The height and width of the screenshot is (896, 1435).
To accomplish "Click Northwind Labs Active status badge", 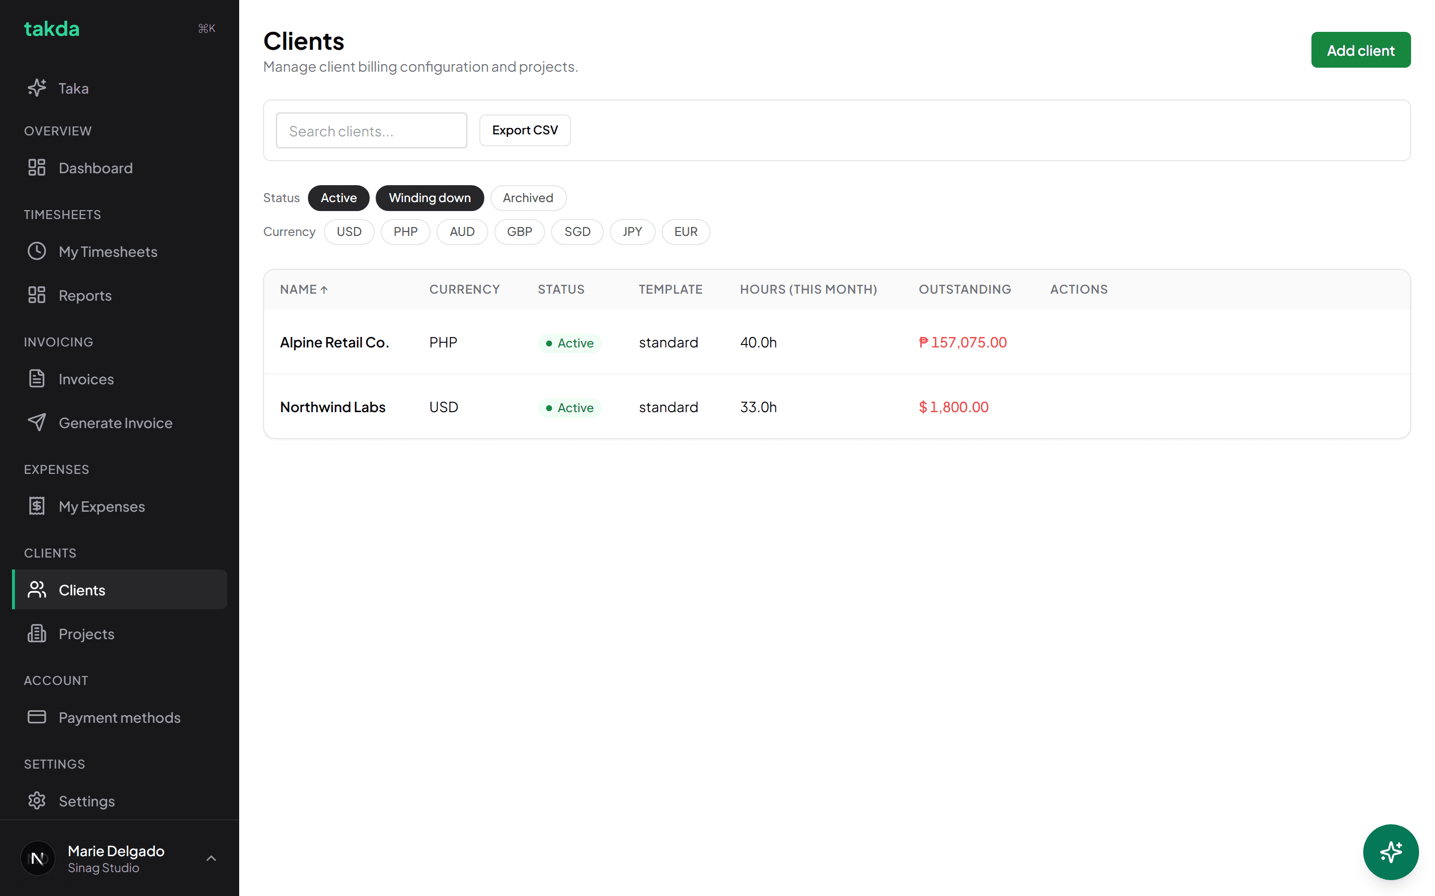I will [569, 407].
